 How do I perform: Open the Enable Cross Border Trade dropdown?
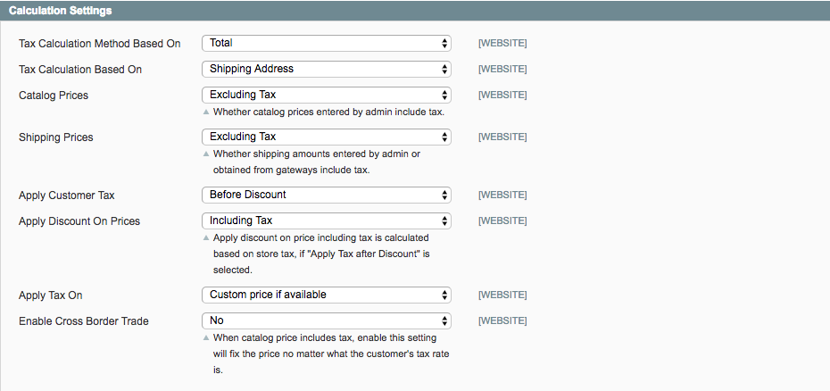[327, 320]
